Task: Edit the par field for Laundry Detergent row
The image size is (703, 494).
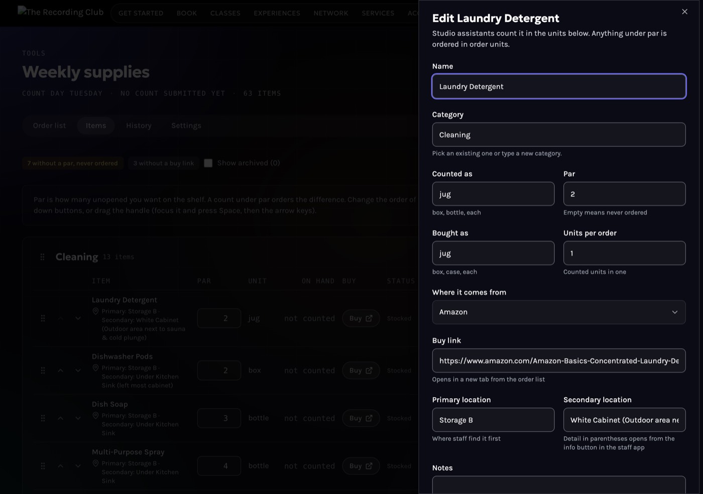Action: 219,318
